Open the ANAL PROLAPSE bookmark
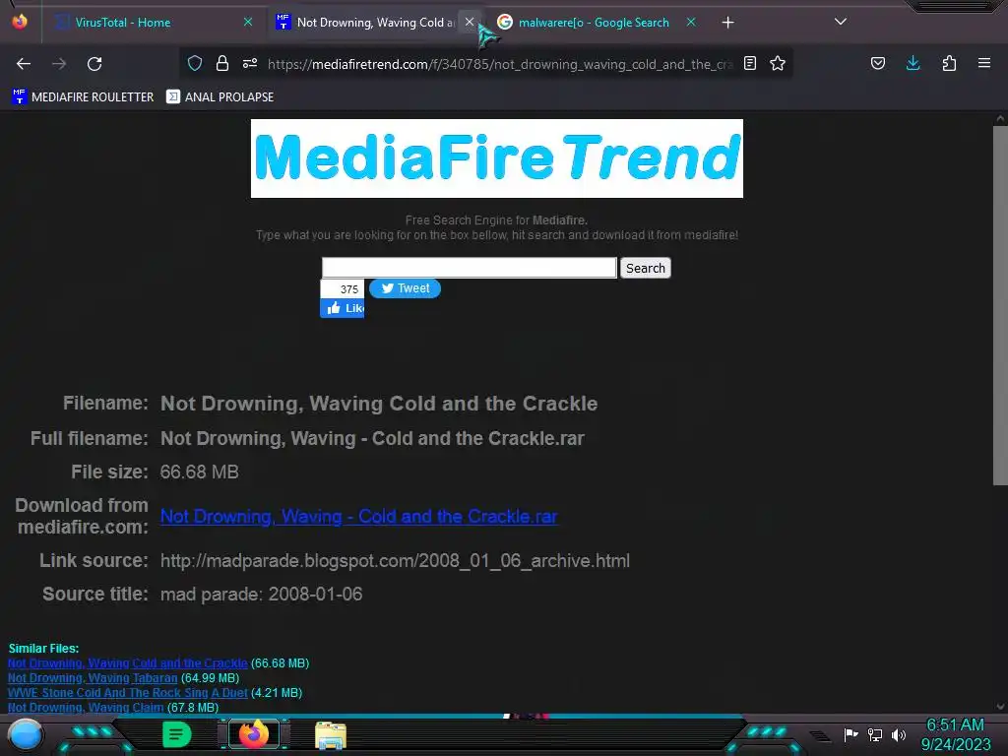1008x756 pixels. point(220,97)
